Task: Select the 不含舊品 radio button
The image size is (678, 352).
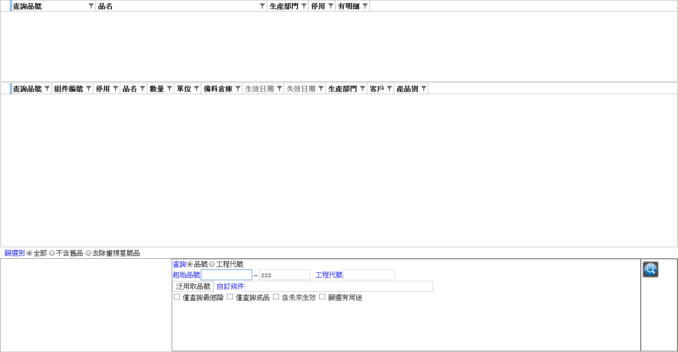Action: [x=52, y=253]
